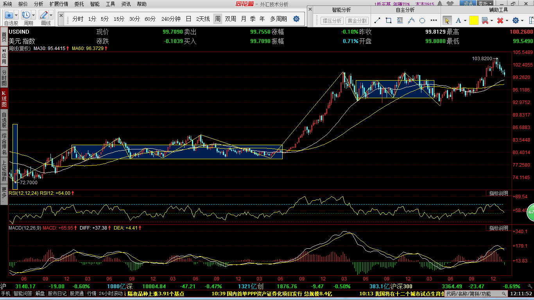Open 指标说明 for the MACD panel
The height and width of the screenshot is (300, 534).
coord(498,228)
